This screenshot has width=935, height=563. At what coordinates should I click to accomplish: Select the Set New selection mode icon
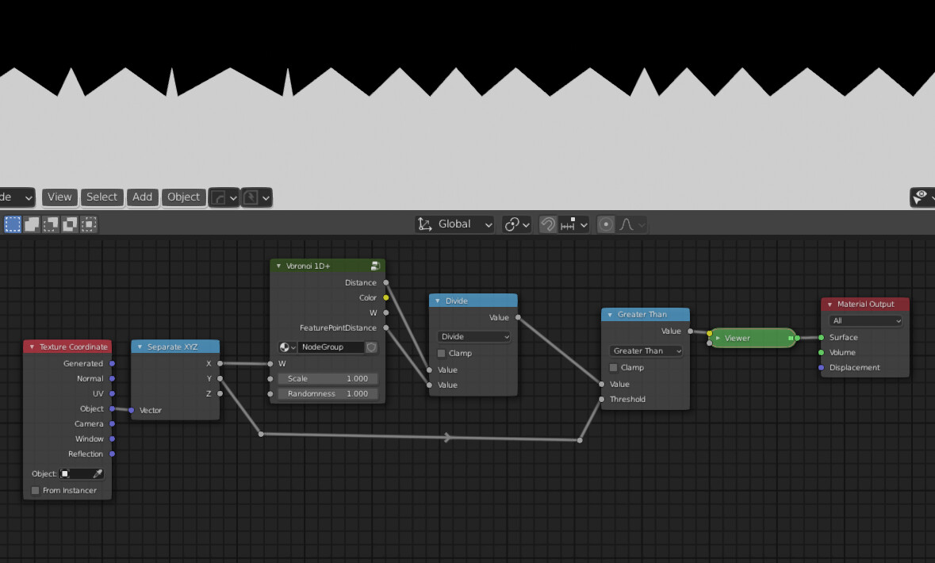[x=13, y=224]
